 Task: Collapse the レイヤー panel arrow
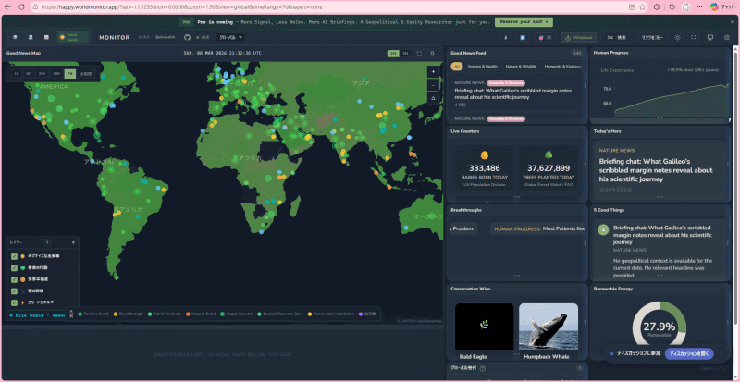pyautogui.click(x=73, y=242)
